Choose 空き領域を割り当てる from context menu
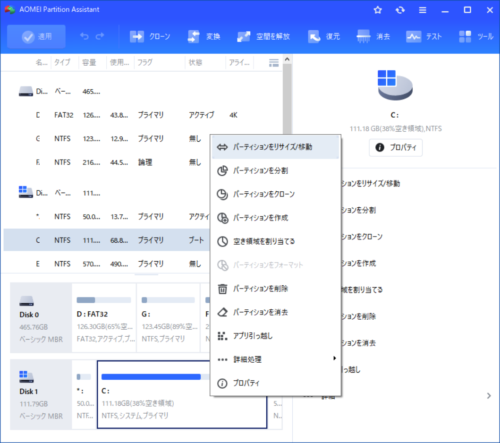The height and width of the screenshot is (443, 500). pyautogui.click(x=276, y=241)
